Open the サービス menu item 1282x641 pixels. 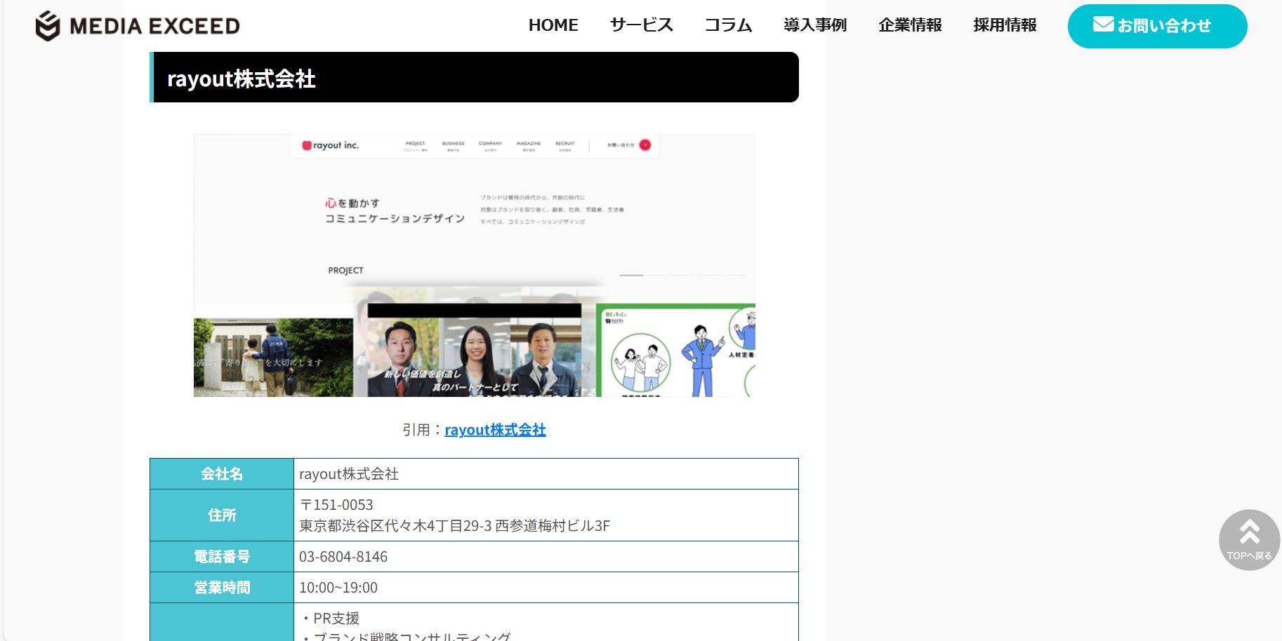click(642, 25)
